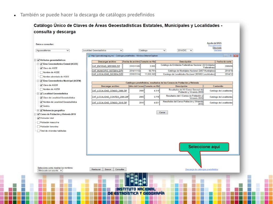Image resolution: width=273 pixels, height=204 pixels.
Task: Click the Buscar button
Action: [108, 169]
